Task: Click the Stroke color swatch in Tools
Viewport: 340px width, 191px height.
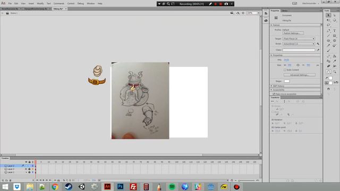Action: point(330,78)
